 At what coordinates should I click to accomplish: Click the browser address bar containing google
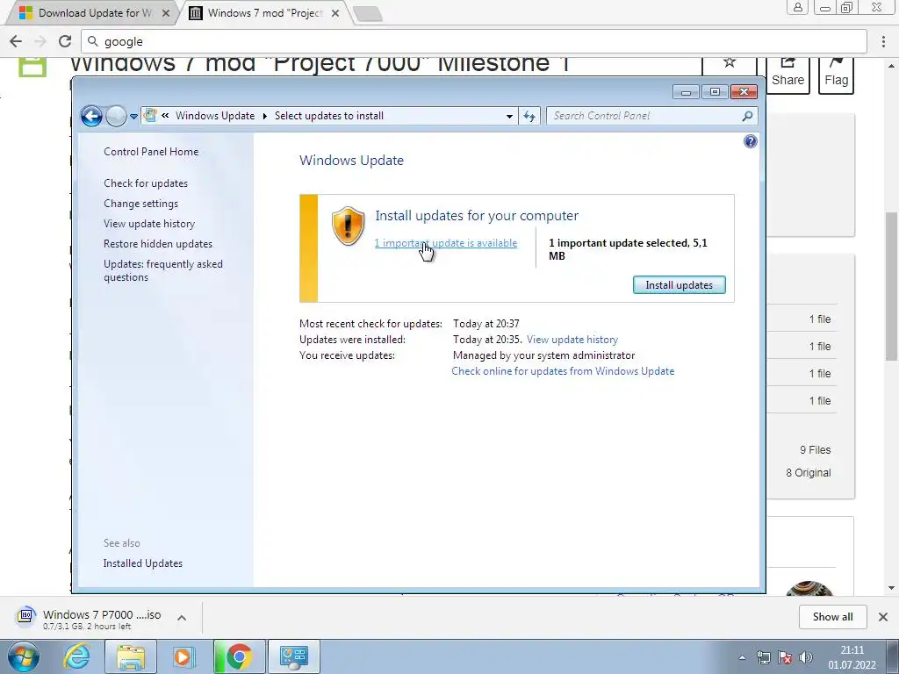coord(474,41)
